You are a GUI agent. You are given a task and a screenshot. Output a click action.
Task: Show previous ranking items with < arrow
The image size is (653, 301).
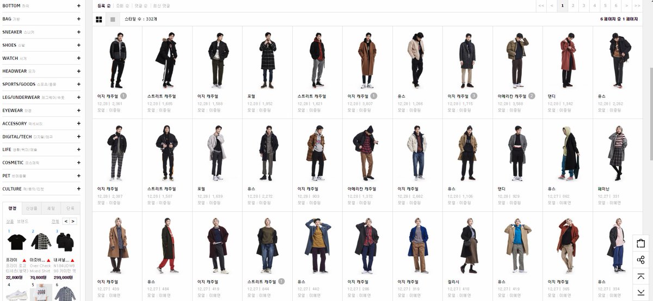coord(66,221)
